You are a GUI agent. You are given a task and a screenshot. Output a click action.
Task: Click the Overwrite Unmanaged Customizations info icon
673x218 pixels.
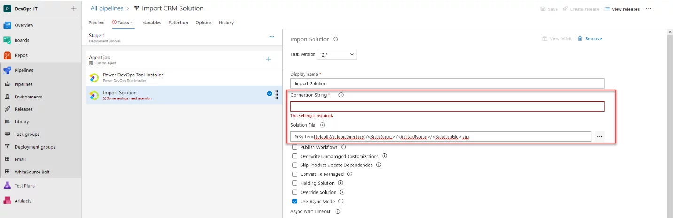click(384, 156)
